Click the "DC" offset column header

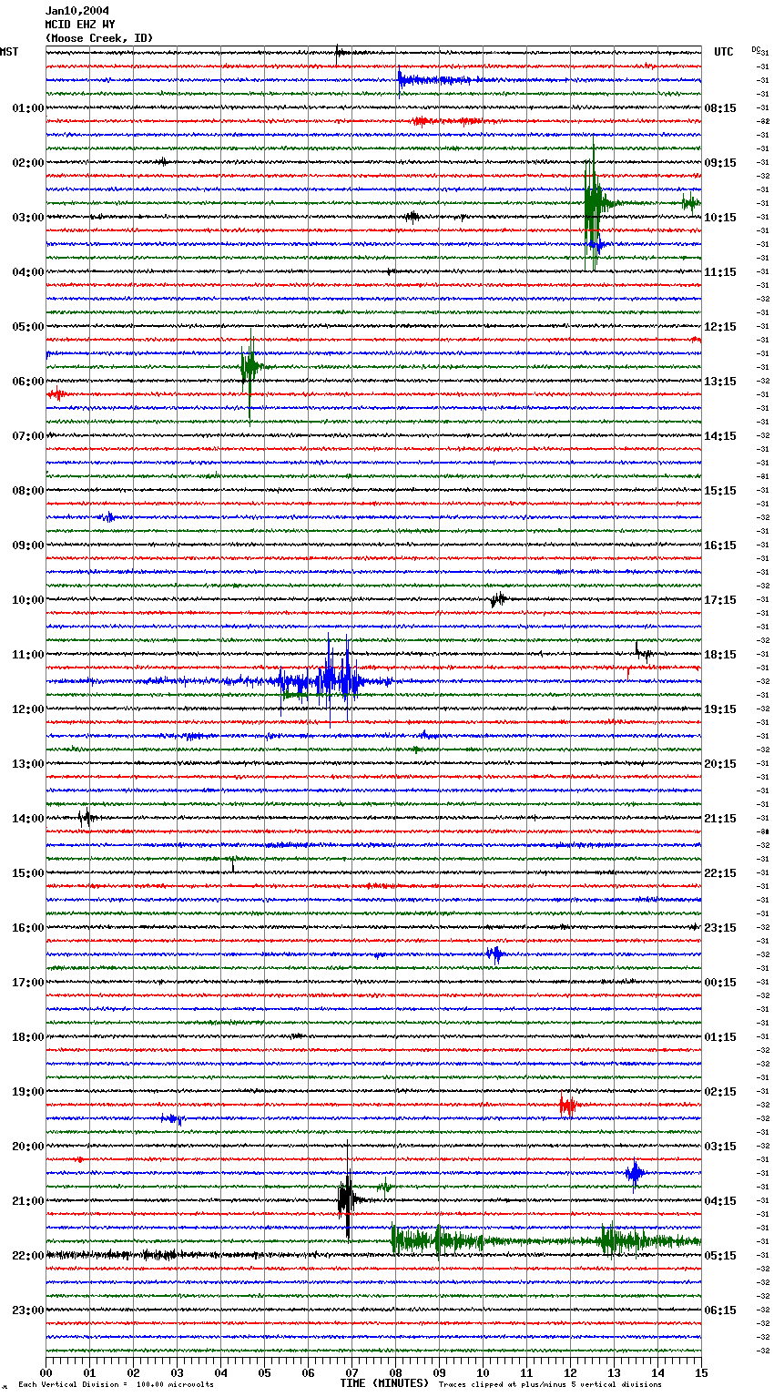[x=756, y=49]
